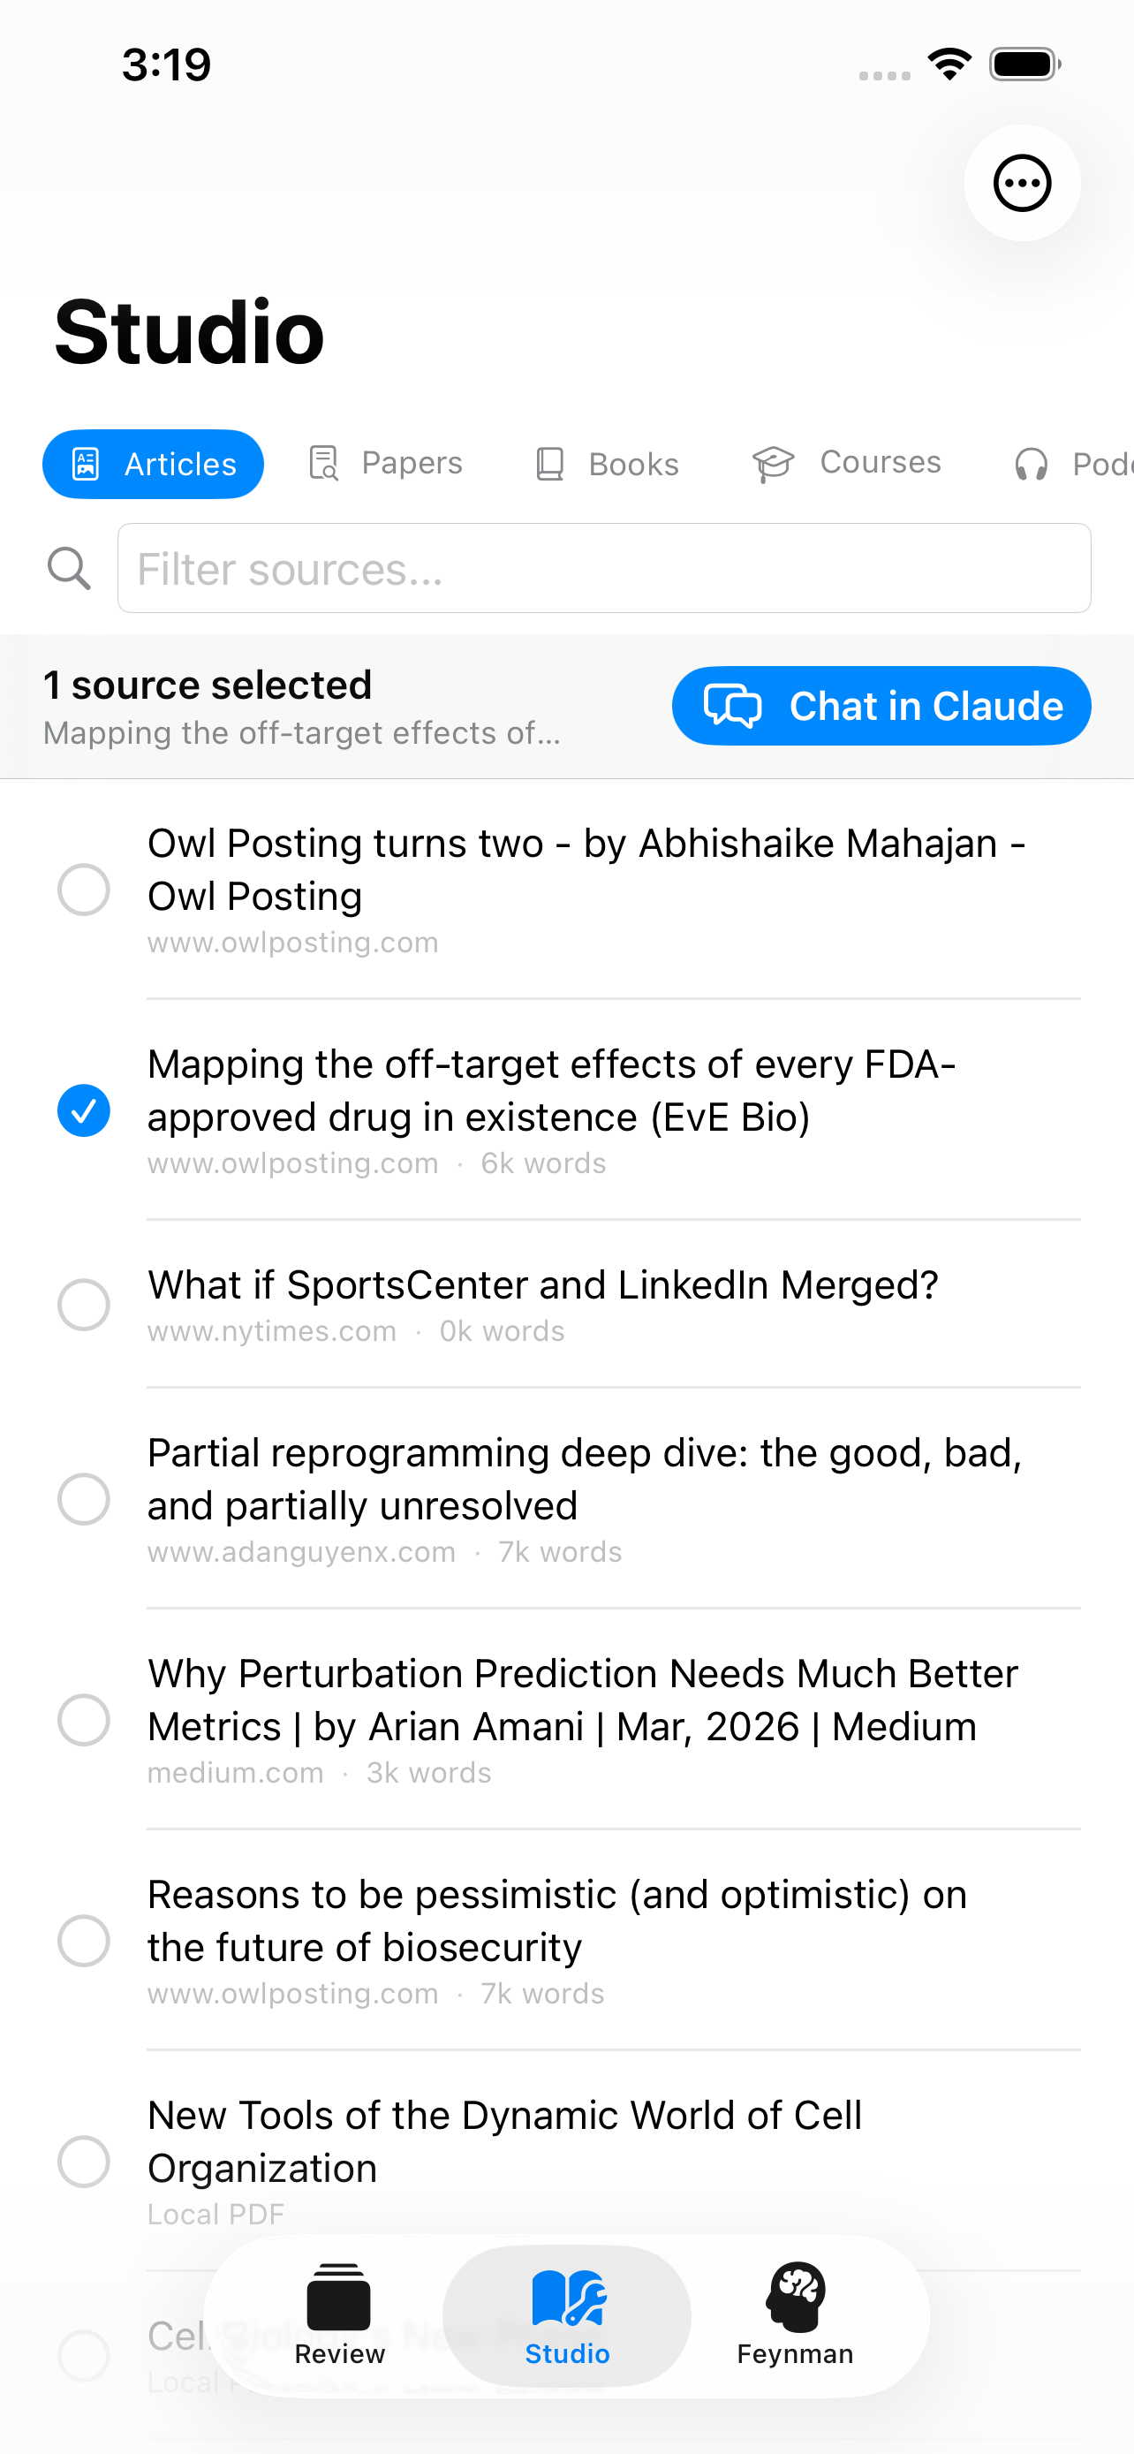
Task: Select the biosecurity article radio circle
Action: [84, 1942]
